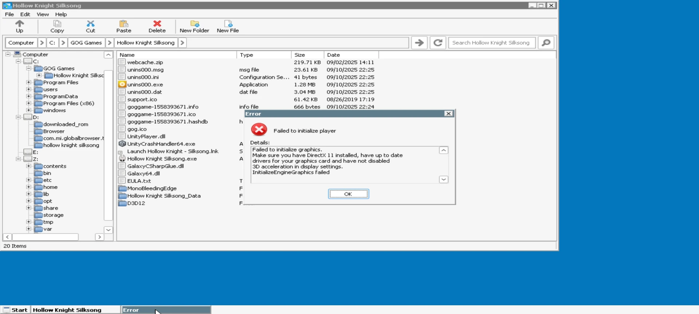The image size is (699, 314).
Task: Switch to Error taskbar entry
Action: [x=166, y=310]
